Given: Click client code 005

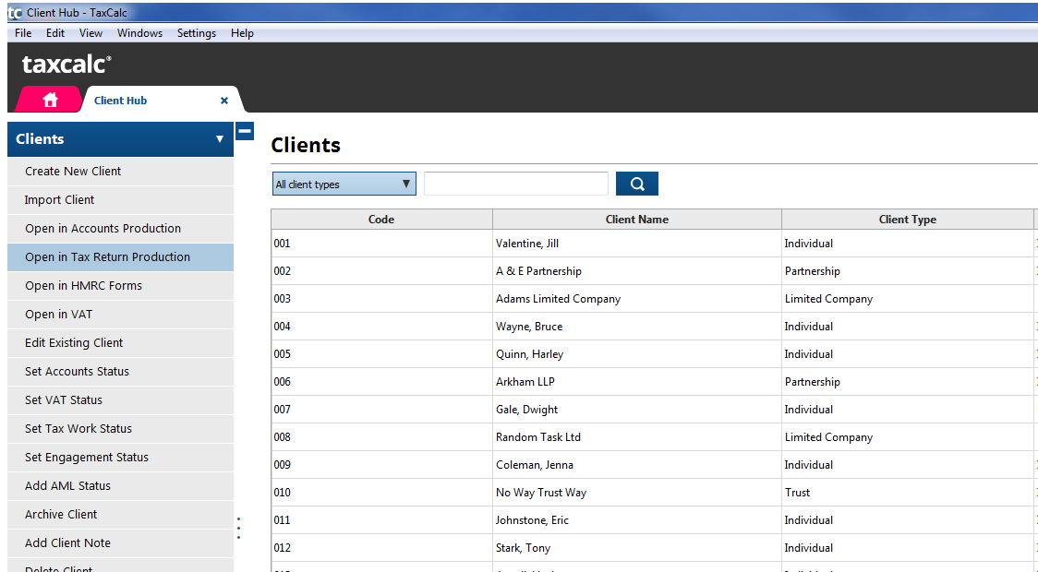Looking at the screenshot, I should (x=282, y=354).
